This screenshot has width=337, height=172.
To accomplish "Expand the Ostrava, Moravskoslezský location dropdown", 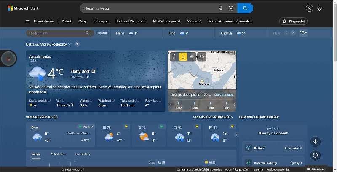I will click(70, 44).
